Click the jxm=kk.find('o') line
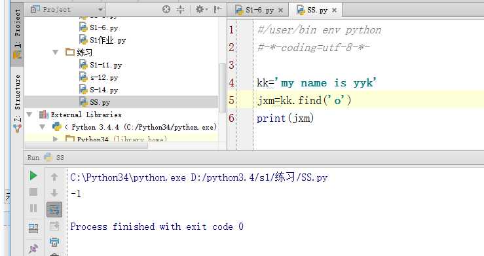 point(304,100)
